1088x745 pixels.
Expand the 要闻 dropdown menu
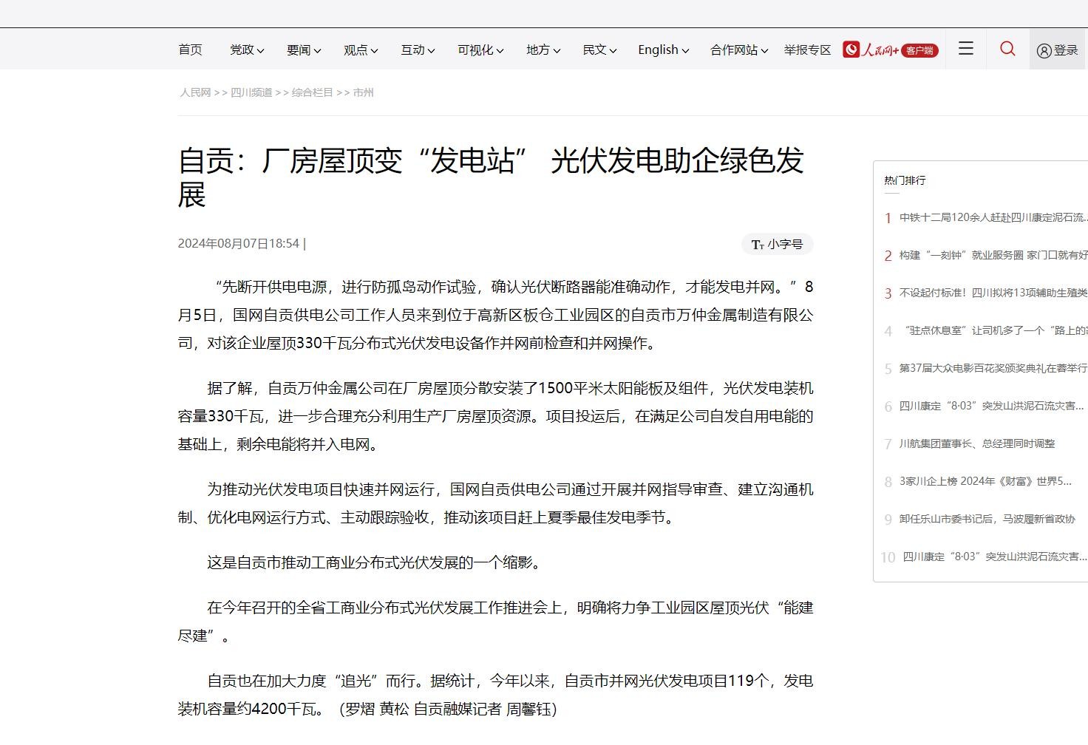tap(303, 50)
